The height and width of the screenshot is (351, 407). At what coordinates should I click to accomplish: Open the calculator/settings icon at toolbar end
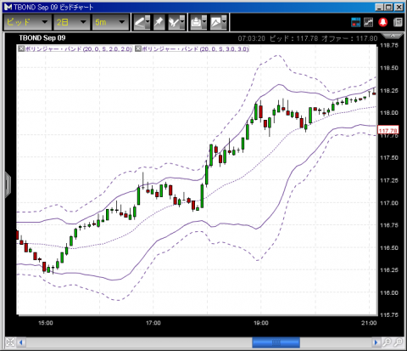(x=398, y=22)
